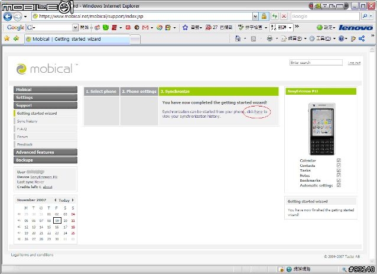Click the Lenovo logo button
This screenshot has width=377, height=274.
pos(356,28)
